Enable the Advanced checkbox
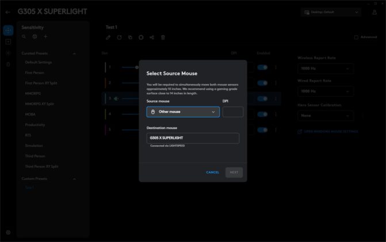The image size is (386, 242). (356, 37)
